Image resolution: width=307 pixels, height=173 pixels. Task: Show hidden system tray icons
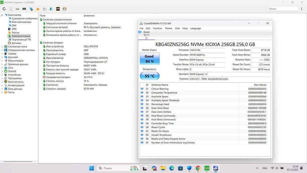pos(257,168)
